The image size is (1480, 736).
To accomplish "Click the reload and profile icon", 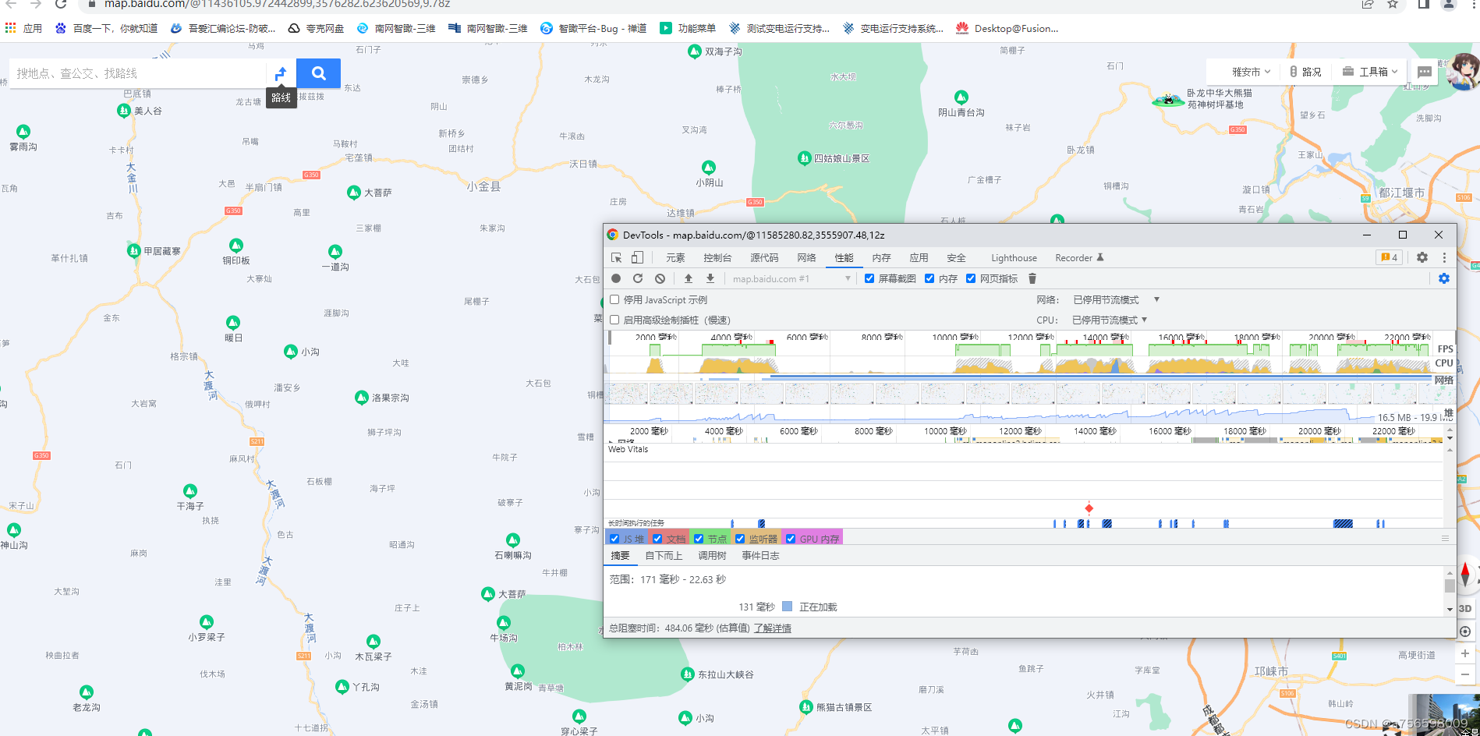I will pyautogui.click(x=638, y=278).
